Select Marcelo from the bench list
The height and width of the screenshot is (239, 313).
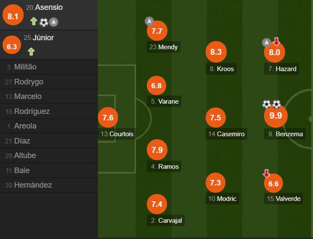(x=28, y=96)
